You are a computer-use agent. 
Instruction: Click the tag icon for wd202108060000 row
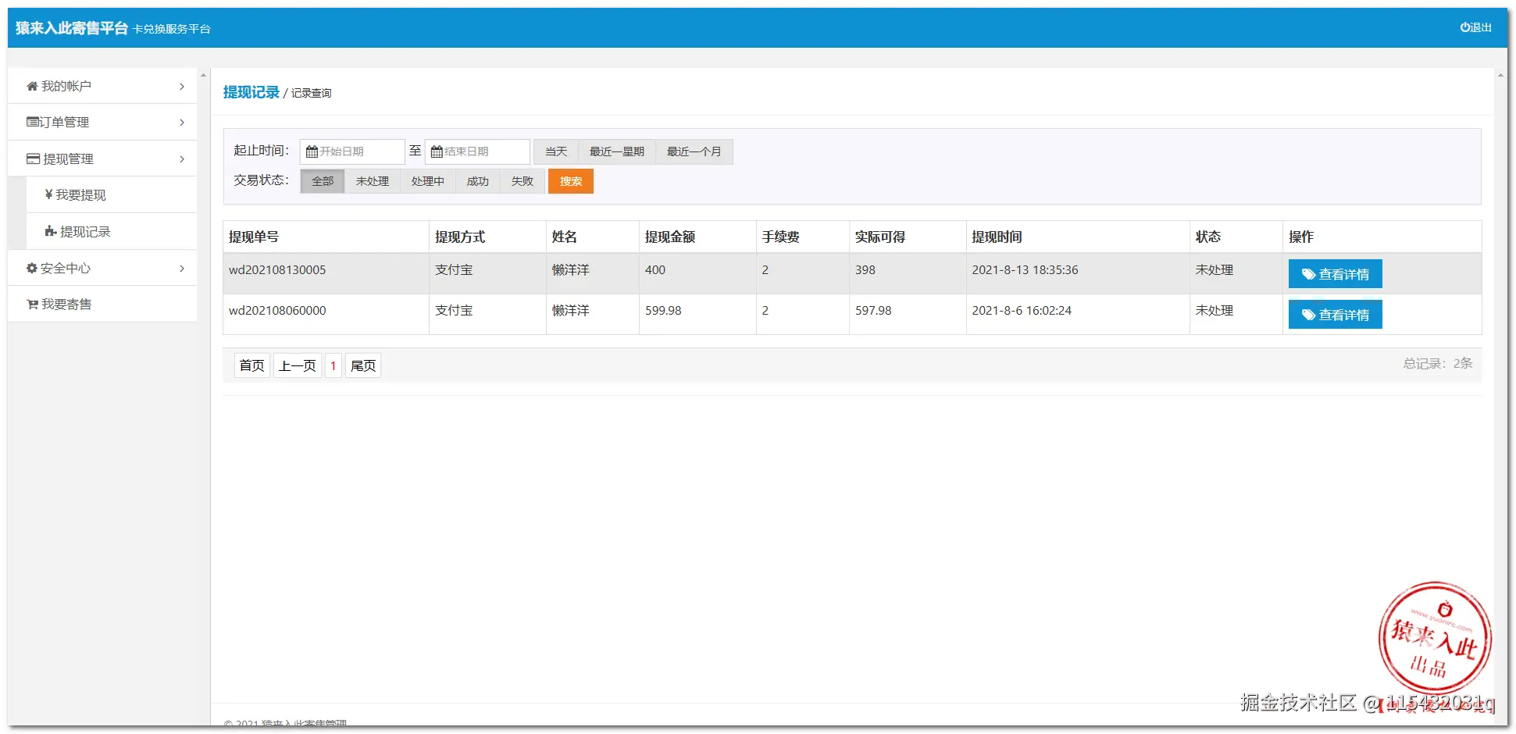[1308, 315]
